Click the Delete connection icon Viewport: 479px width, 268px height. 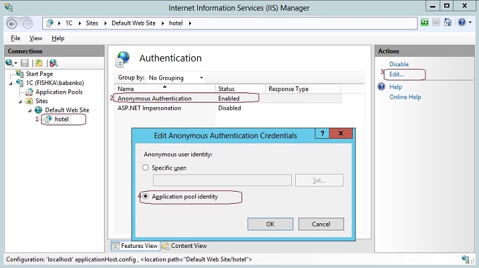[x=54, y=63]
